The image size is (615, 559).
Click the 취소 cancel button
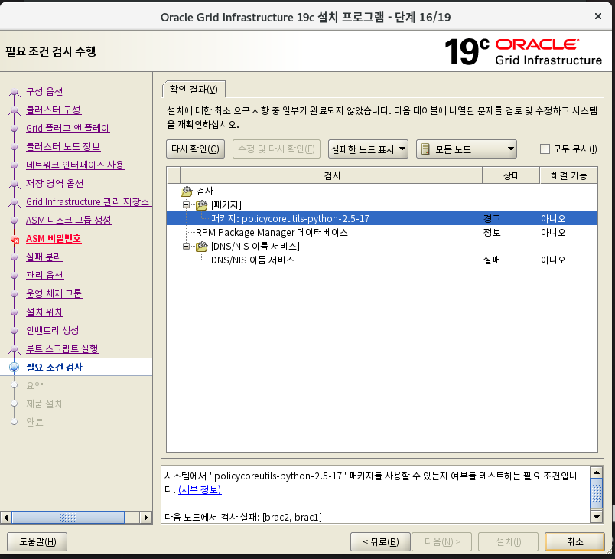coord(575,541)
